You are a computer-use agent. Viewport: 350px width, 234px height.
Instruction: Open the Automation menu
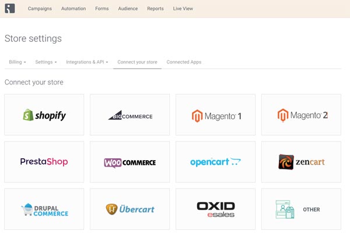[x=73, y=9]
